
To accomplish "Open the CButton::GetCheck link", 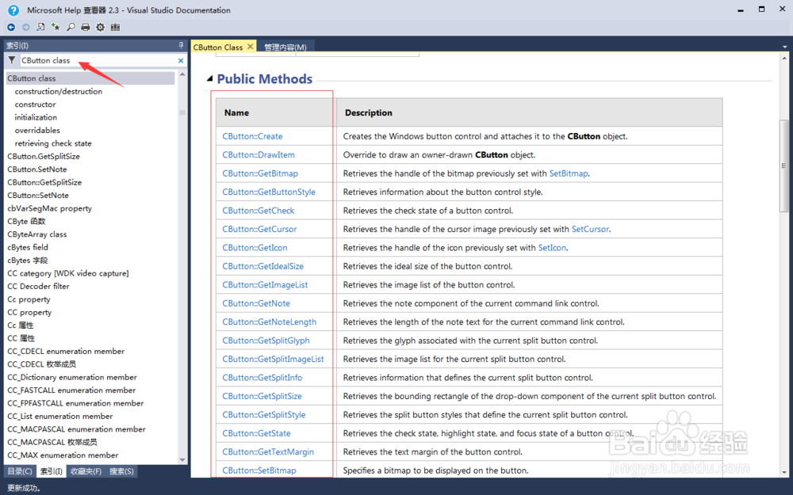I will point(258,211).
